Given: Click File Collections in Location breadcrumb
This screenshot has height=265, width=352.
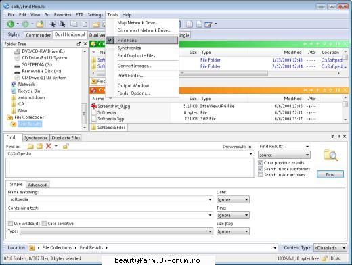Looking at the screenshot, I should click(x=57, y=247).
